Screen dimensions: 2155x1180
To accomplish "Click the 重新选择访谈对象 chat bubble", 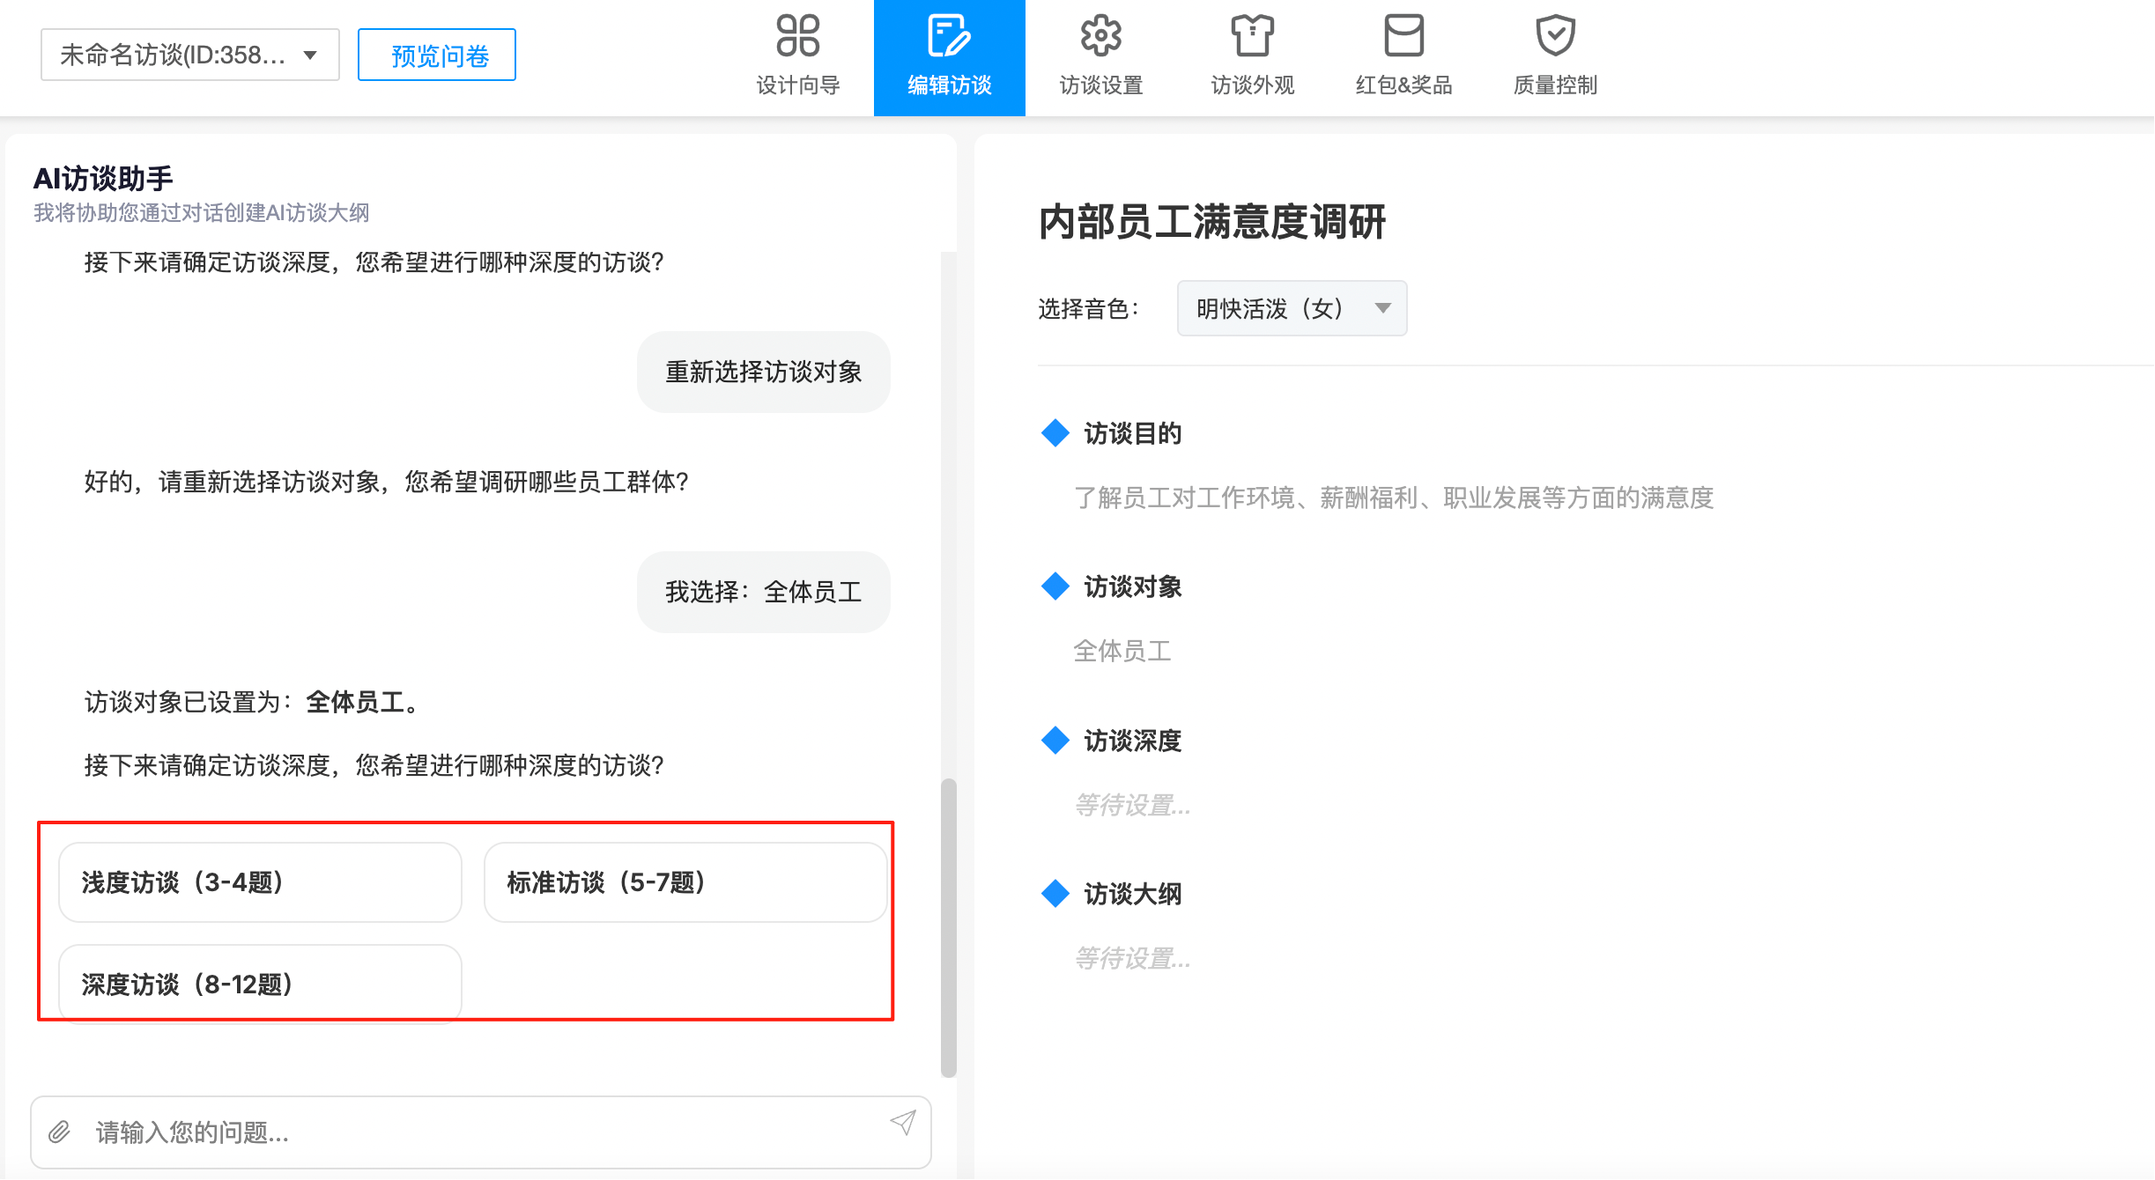I will 763,372.
